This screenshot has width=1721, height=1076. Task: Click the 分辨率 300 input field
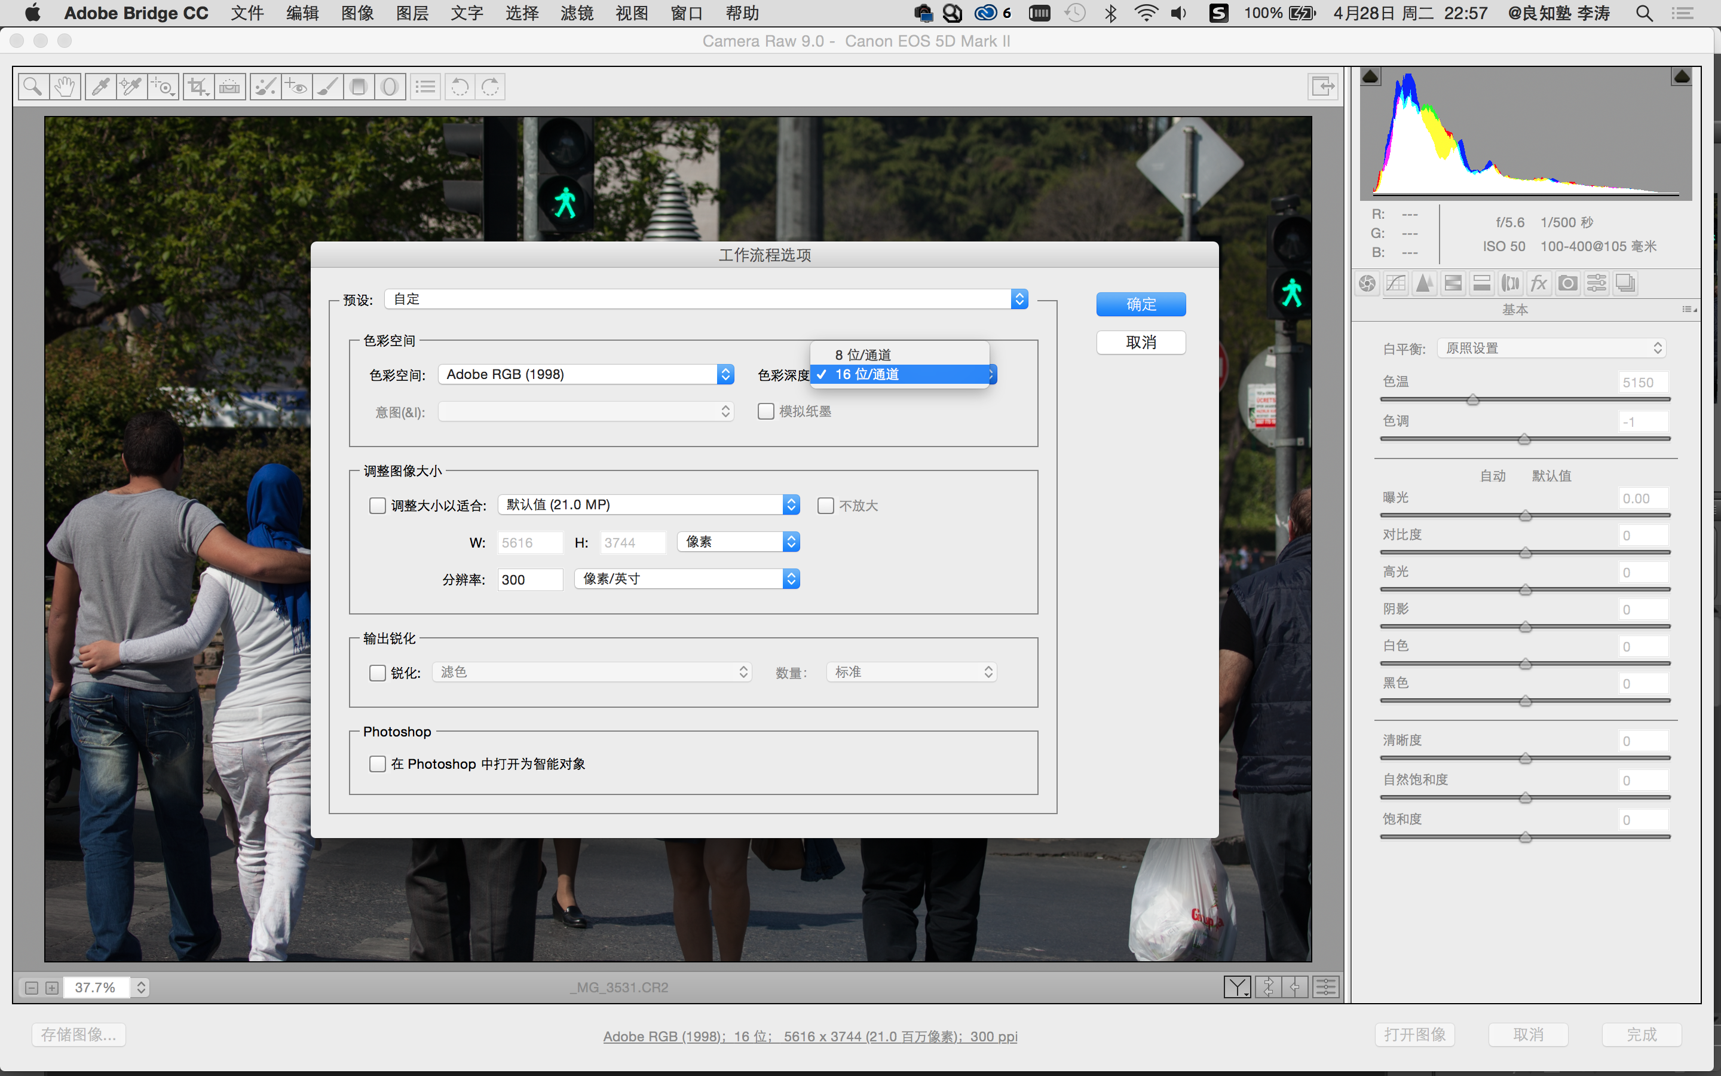pos(530,579)
